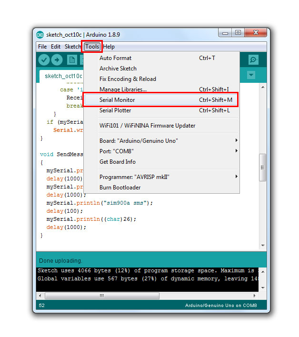Open Serial Monitor from Tools menu
Screen dimensions: 299x337
161,100
